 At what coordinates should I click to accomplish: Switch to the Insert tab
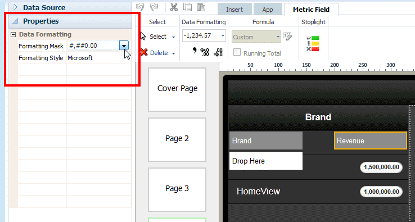point(234,10)
